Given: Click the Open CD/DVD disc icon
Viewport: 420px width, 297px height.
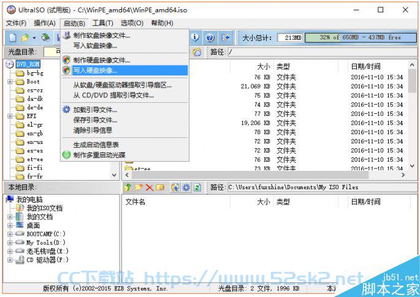Looking at the screenshot, I should click(x=46, y=37).
